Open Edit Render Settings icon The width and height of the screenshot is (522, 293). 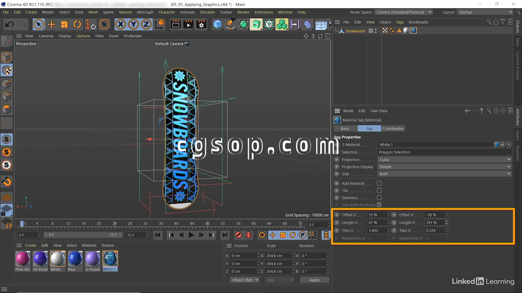point(201,24)
